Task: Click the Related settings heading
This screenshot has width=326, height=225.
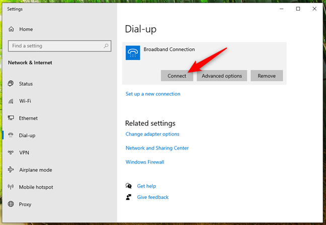Action: pos(150,123)
